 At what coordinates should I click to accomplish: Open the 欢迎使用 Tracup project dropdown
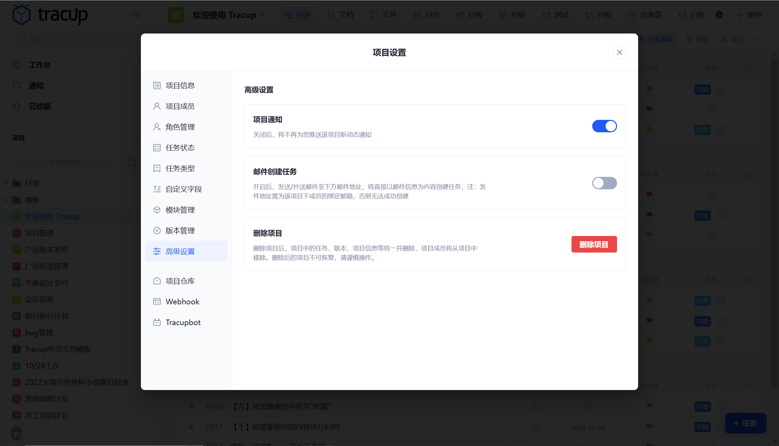[x=262, y=15]
